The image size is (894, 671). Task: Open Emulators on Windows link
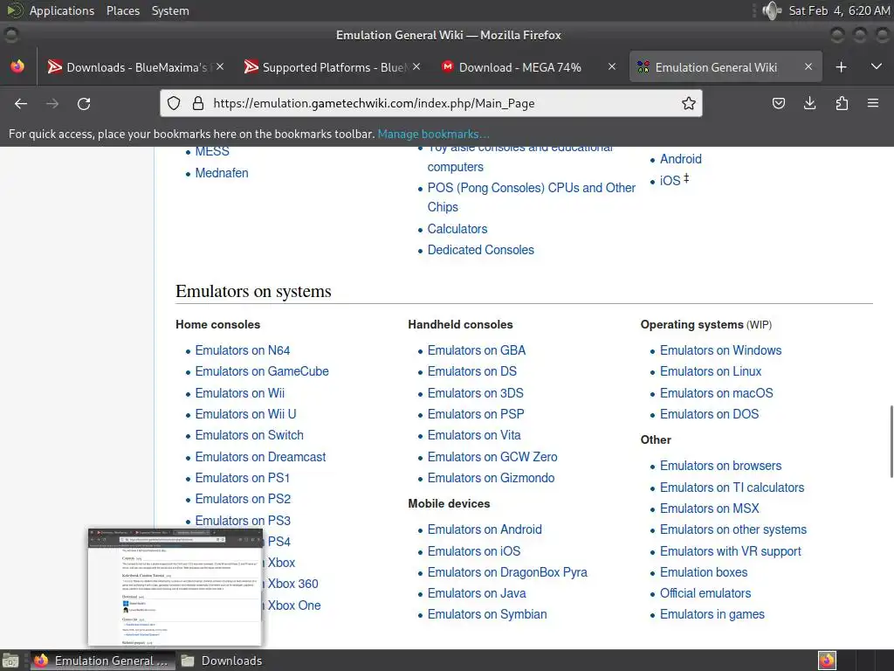point(720,350)
